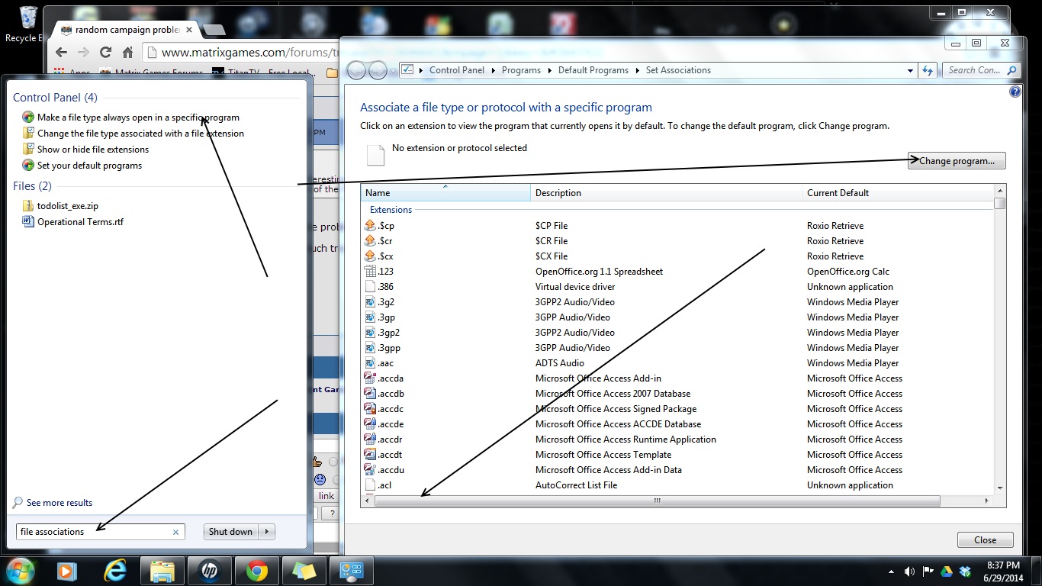
Task: Open the Dropbox tray icon
Action: point(966,572)
